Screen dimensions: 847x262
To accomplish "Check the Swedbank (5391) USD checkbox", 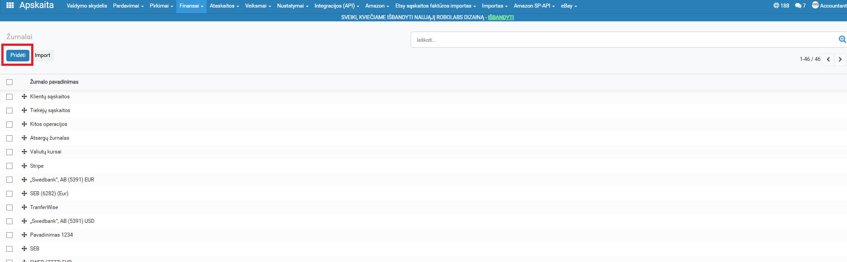I will pyautogui.click(x=9, y=221).
